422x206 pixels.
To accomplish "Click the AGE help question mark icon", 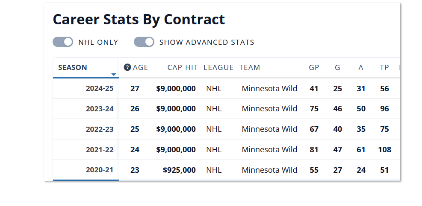I will pos(127,67).
